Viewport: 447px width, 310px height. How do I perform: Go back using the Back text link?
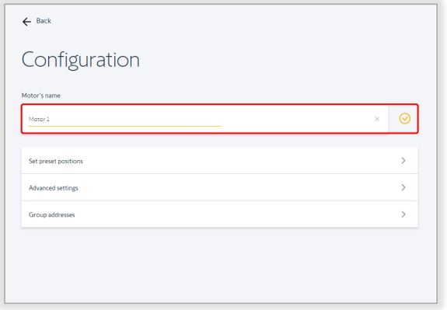point(44,21)
